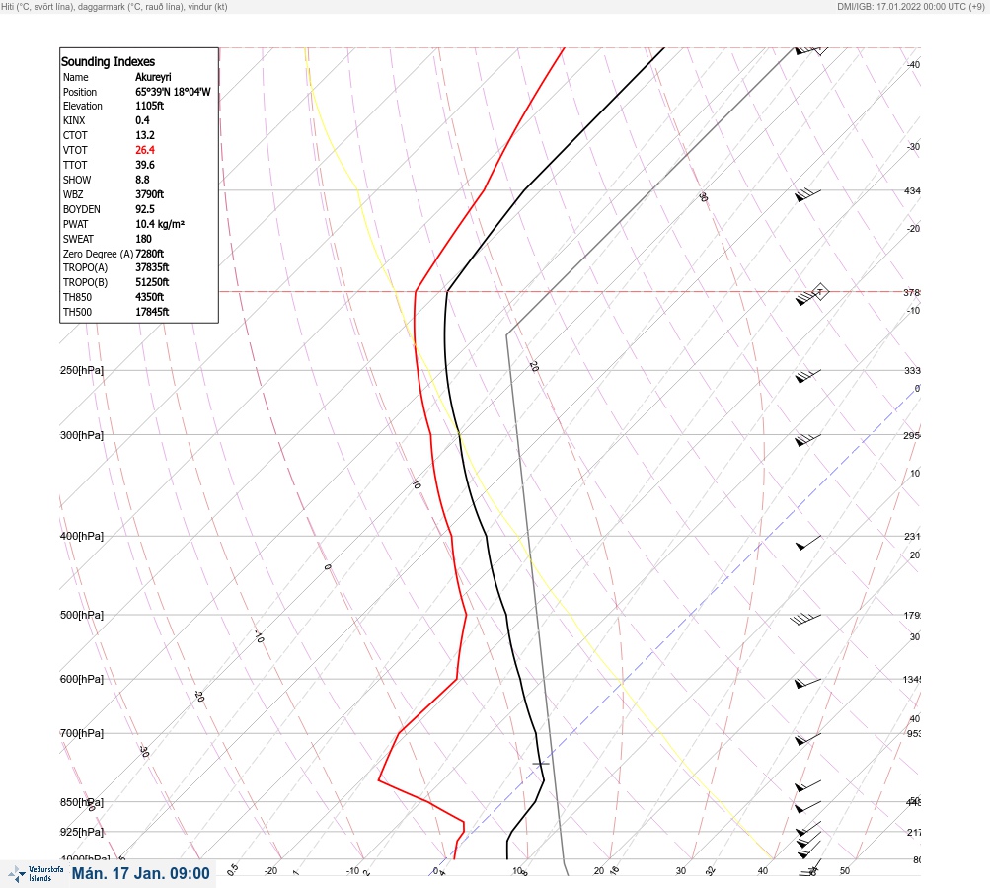Image resolution: width=990 pixels, height=888 pixels.
Task: Click the 600[hPa] pressure level label
Action: [x=82, y=679]
